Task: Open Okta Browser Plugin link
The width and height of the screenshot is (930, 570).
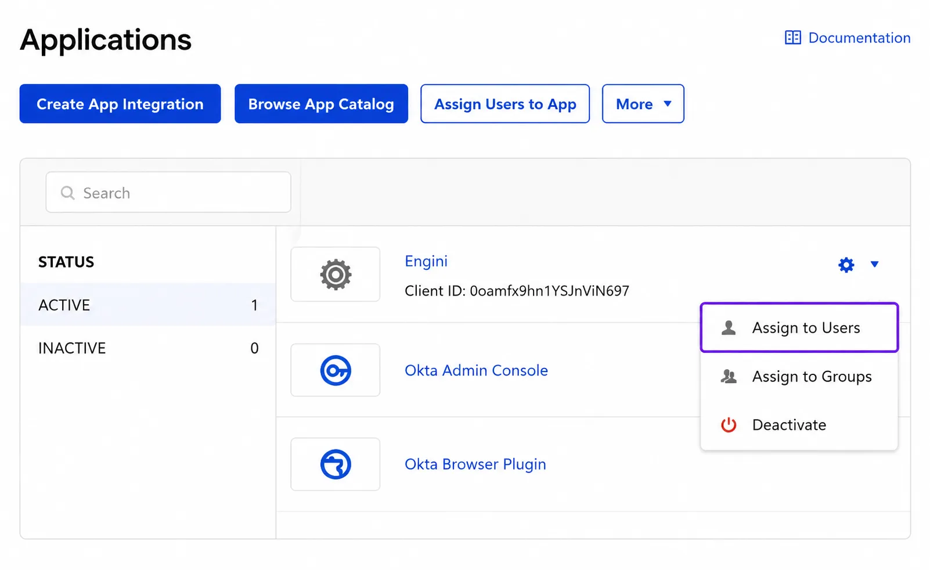Action: [x=475, y=464]
